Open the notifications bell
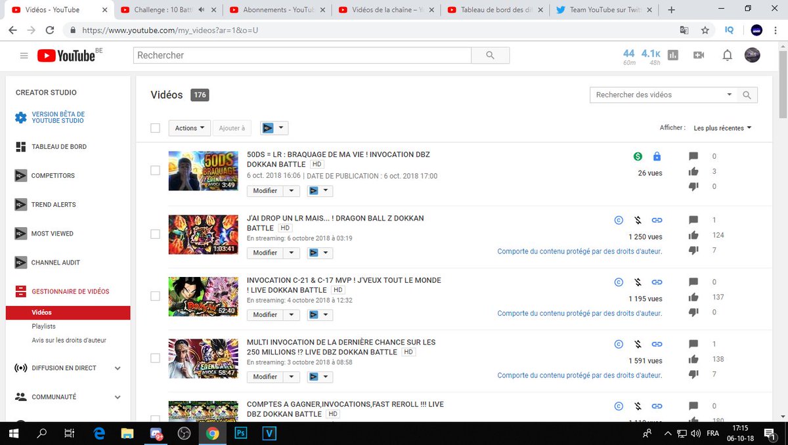788x445 pixels. pos(727,56)
